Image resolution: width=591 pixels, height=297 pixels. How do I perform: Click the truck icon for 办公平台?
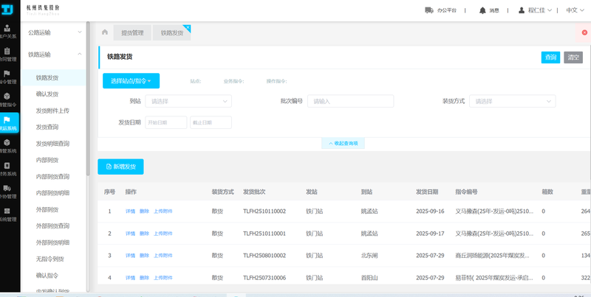[x=429, y=10]
